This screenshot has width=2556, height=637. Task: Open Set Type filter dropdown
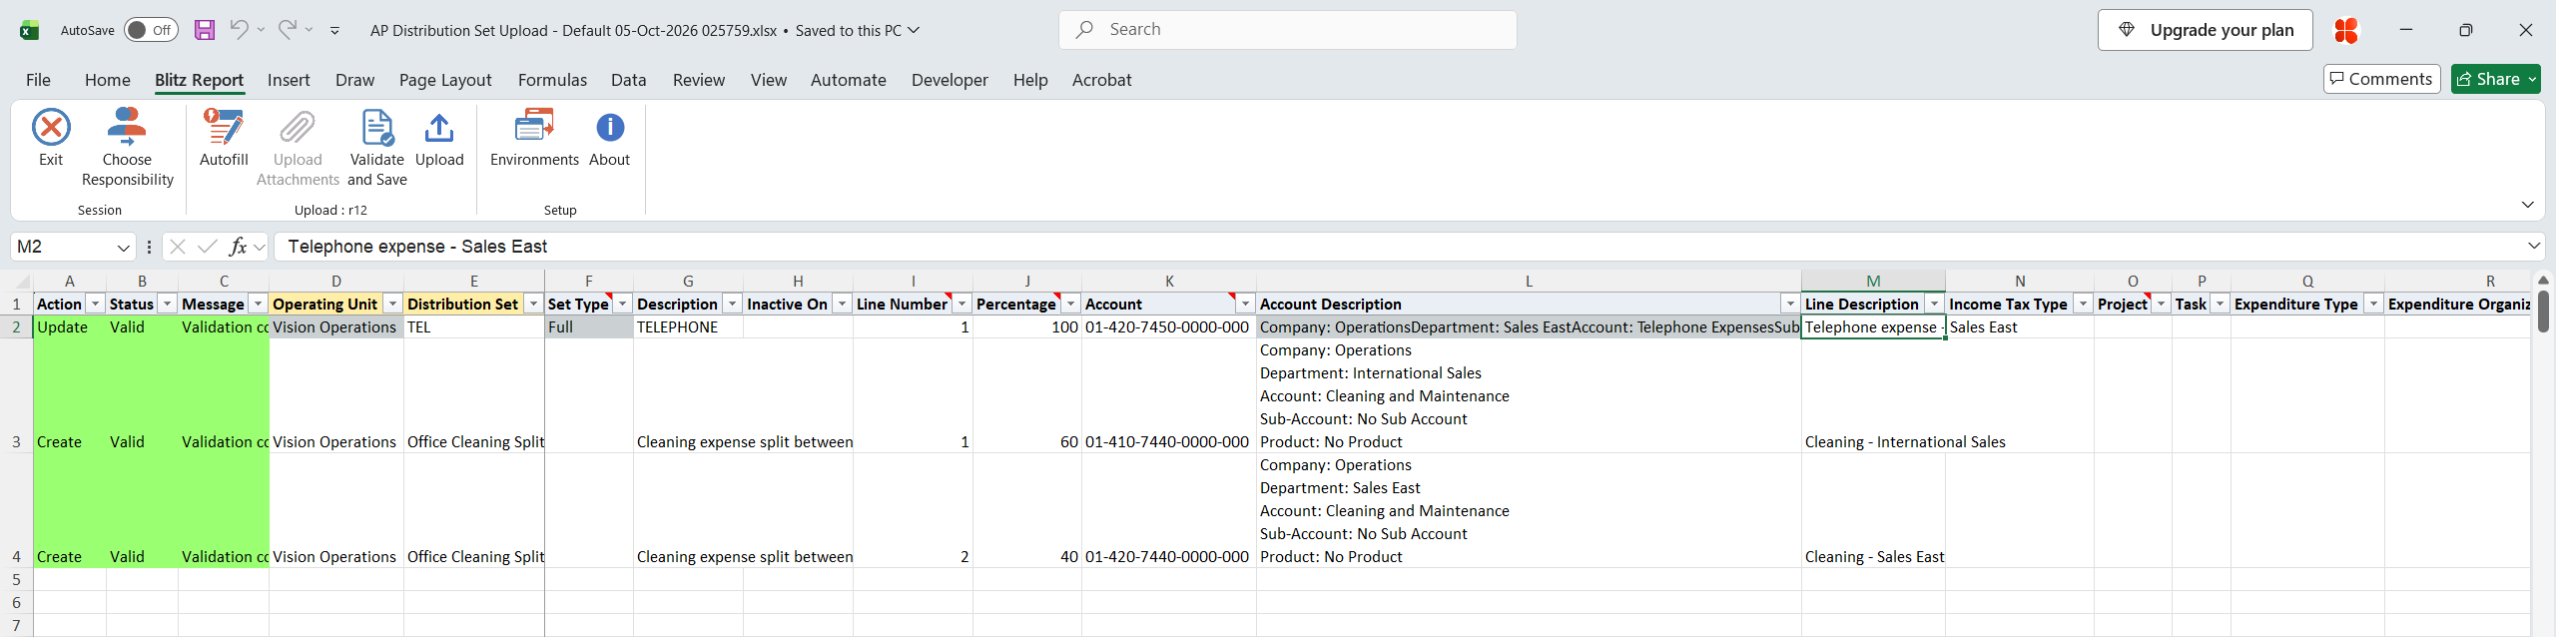click(622, 304)
